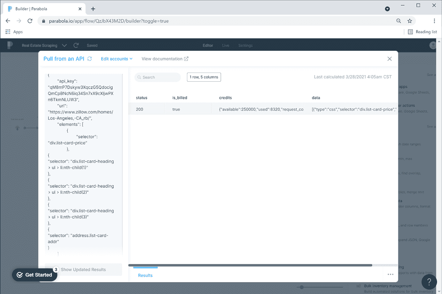The height and width of the screenshot is (294, 442).
Task: Open a new browser tab
Action: tap(93, 9)
